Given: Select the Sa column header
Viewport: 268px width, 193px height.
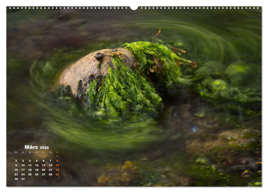Looking at the screenshot, I should pyautogui.click(x=51, y=152).
